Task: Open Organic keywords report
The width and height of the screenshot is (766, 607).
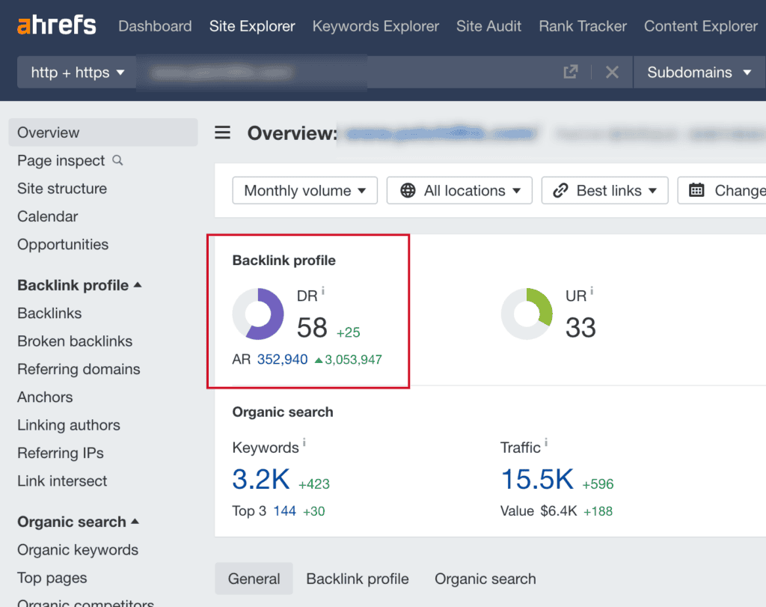Action: pyautogui.click(x=78, y=550)
